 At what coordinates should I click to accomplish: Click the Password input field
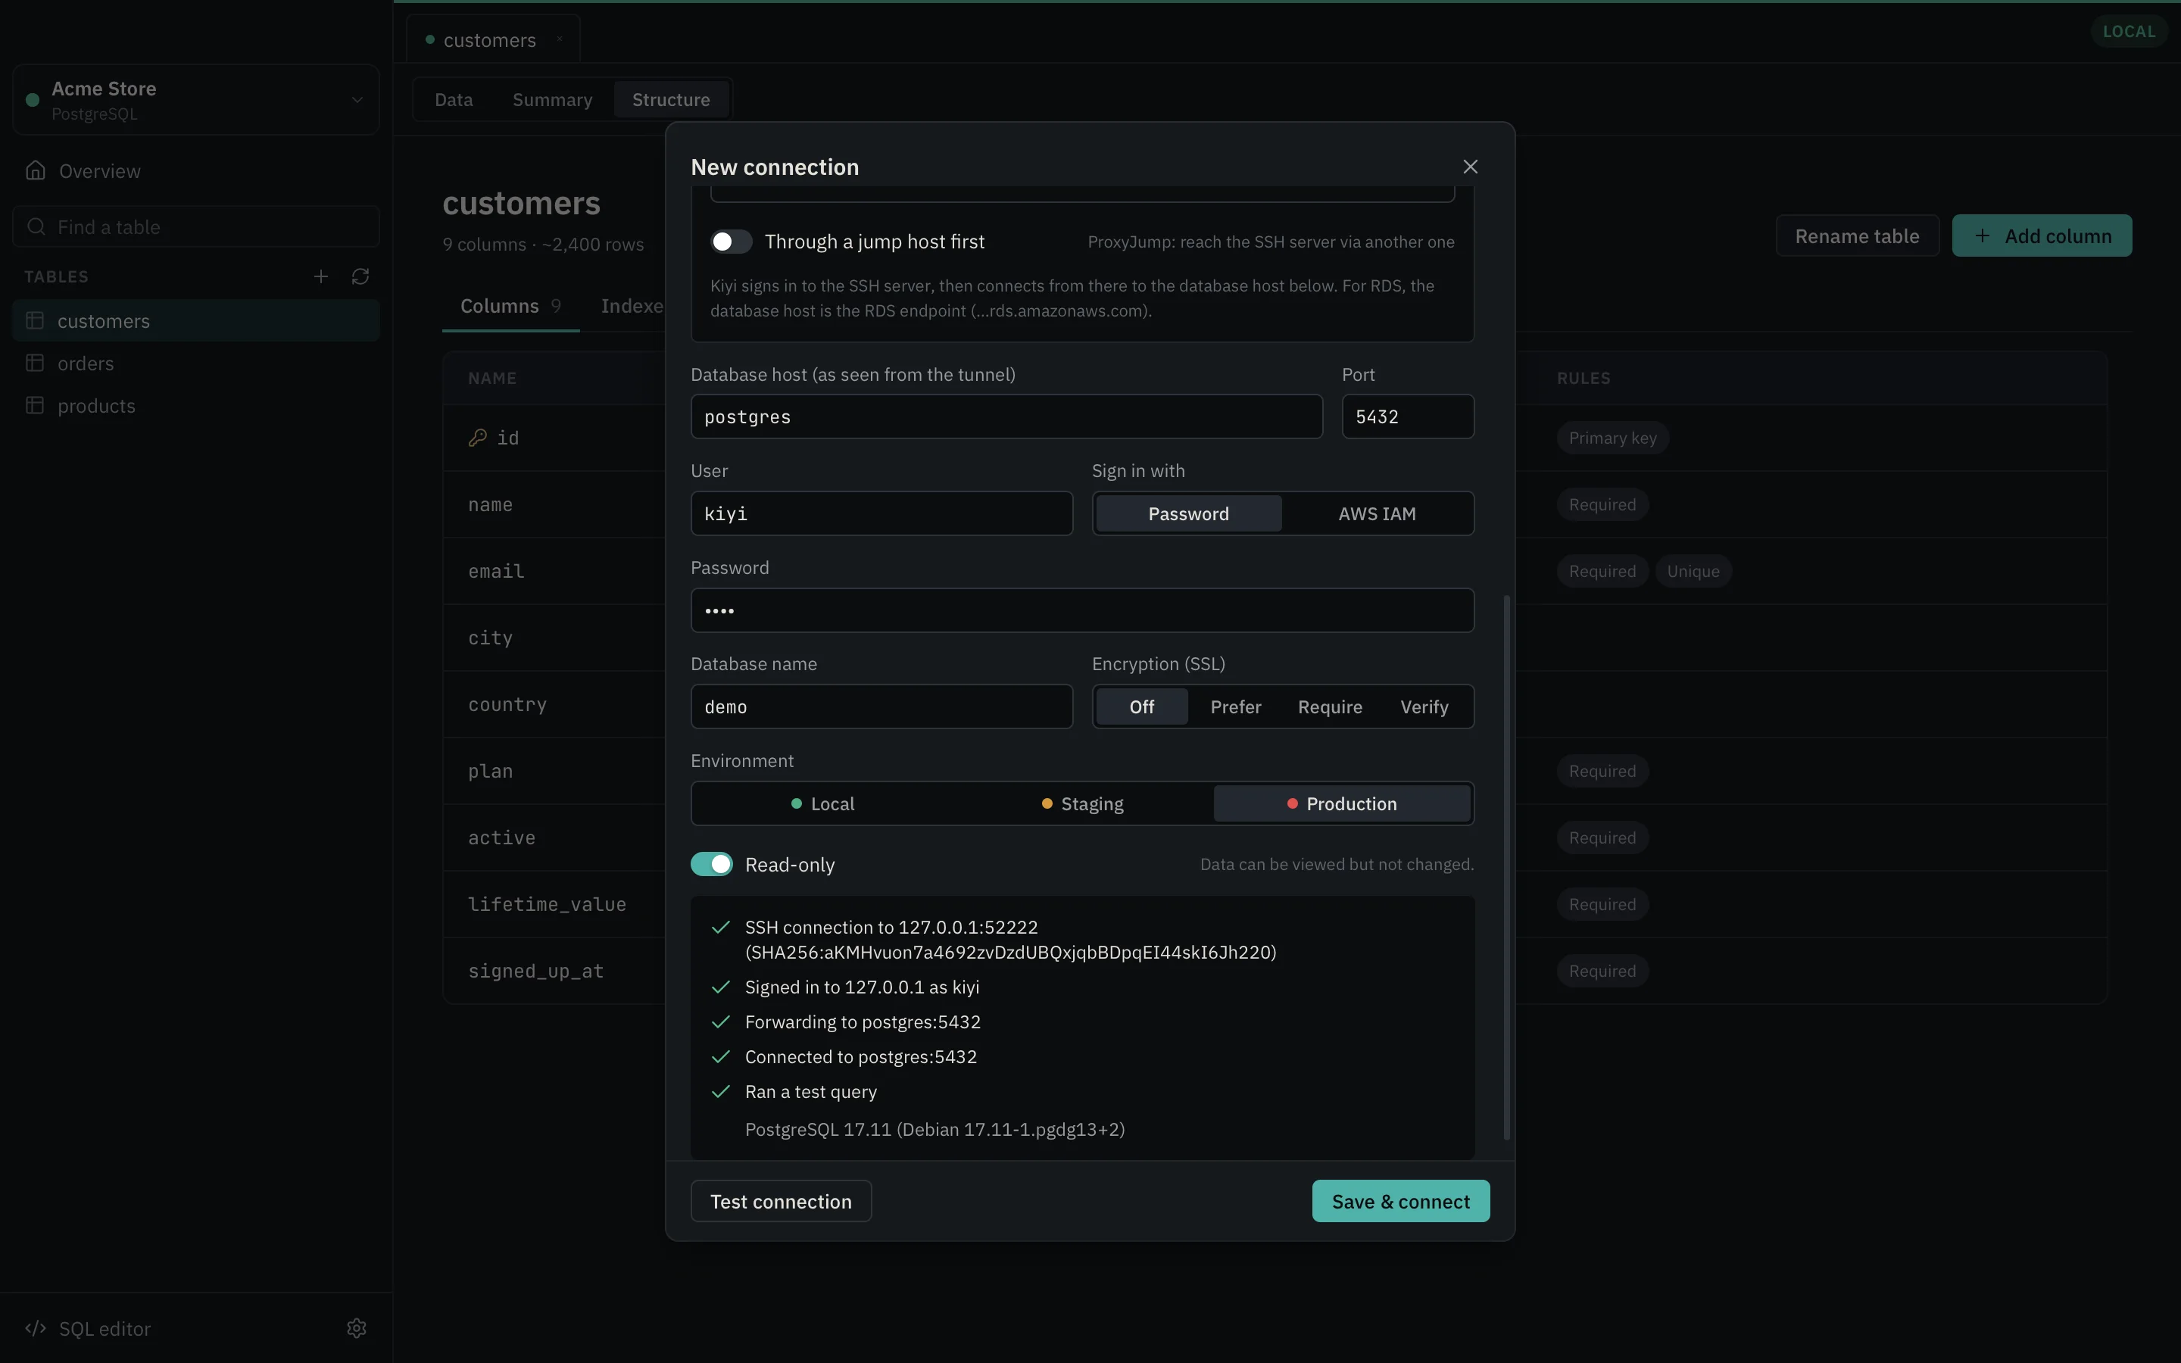pos(1082,610)
